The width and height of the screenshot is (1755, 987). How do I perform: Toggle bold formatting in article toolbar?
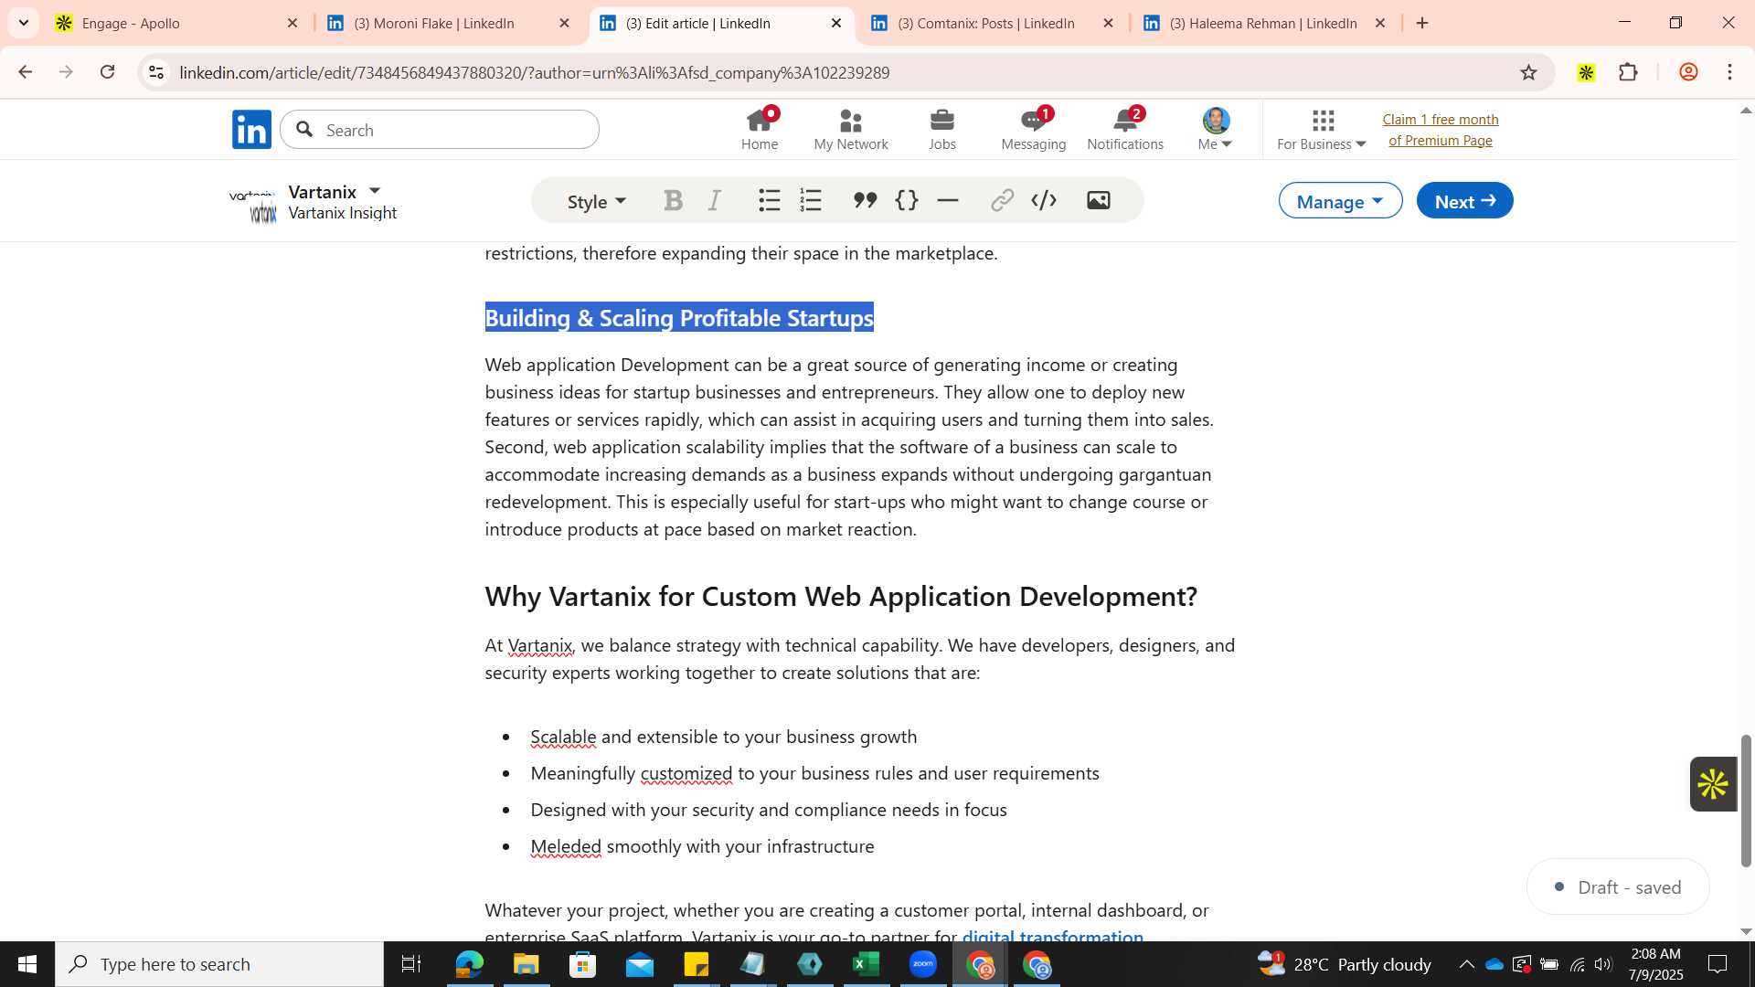[674, 200]
